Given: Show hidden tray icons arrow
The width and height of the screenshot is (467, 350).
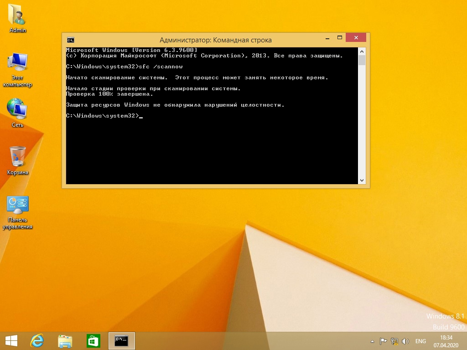Looking at the screenshot, I should pyautogui.click(x=372, y=341).
